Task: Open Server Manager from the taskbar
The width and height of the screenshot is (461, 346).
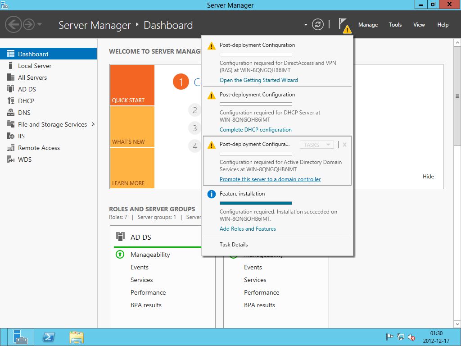Action: tap(20, 337)
